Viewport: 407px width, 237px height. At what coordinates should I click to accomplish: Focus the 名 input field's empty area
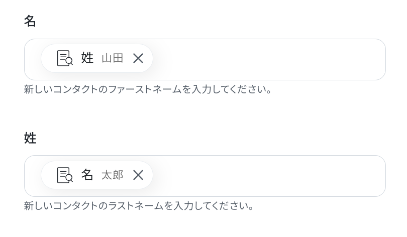click(266, 59)
